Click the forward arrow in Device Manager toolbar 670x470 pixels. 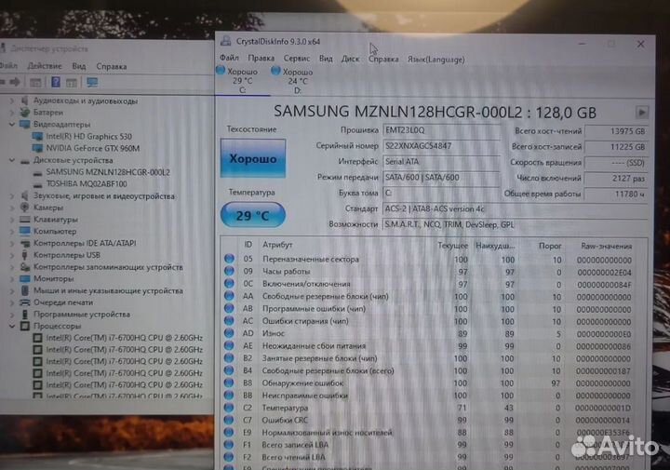(x=16, y=82)
